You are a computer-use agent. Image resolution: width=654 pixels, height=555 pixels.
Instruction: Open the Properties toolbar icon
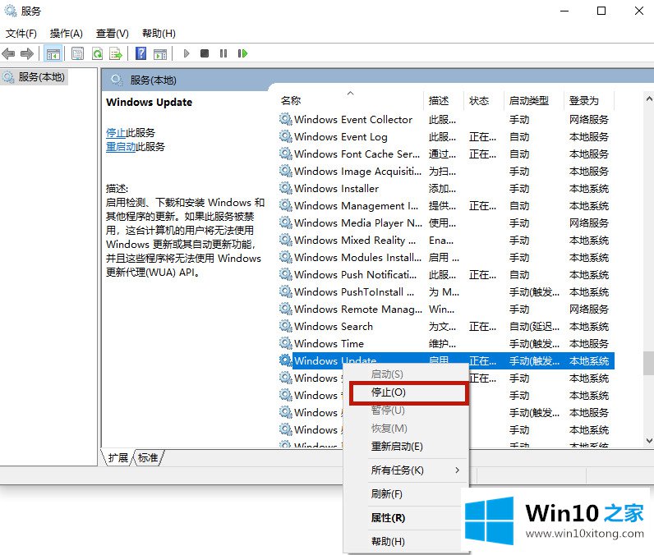click(77, 53)
